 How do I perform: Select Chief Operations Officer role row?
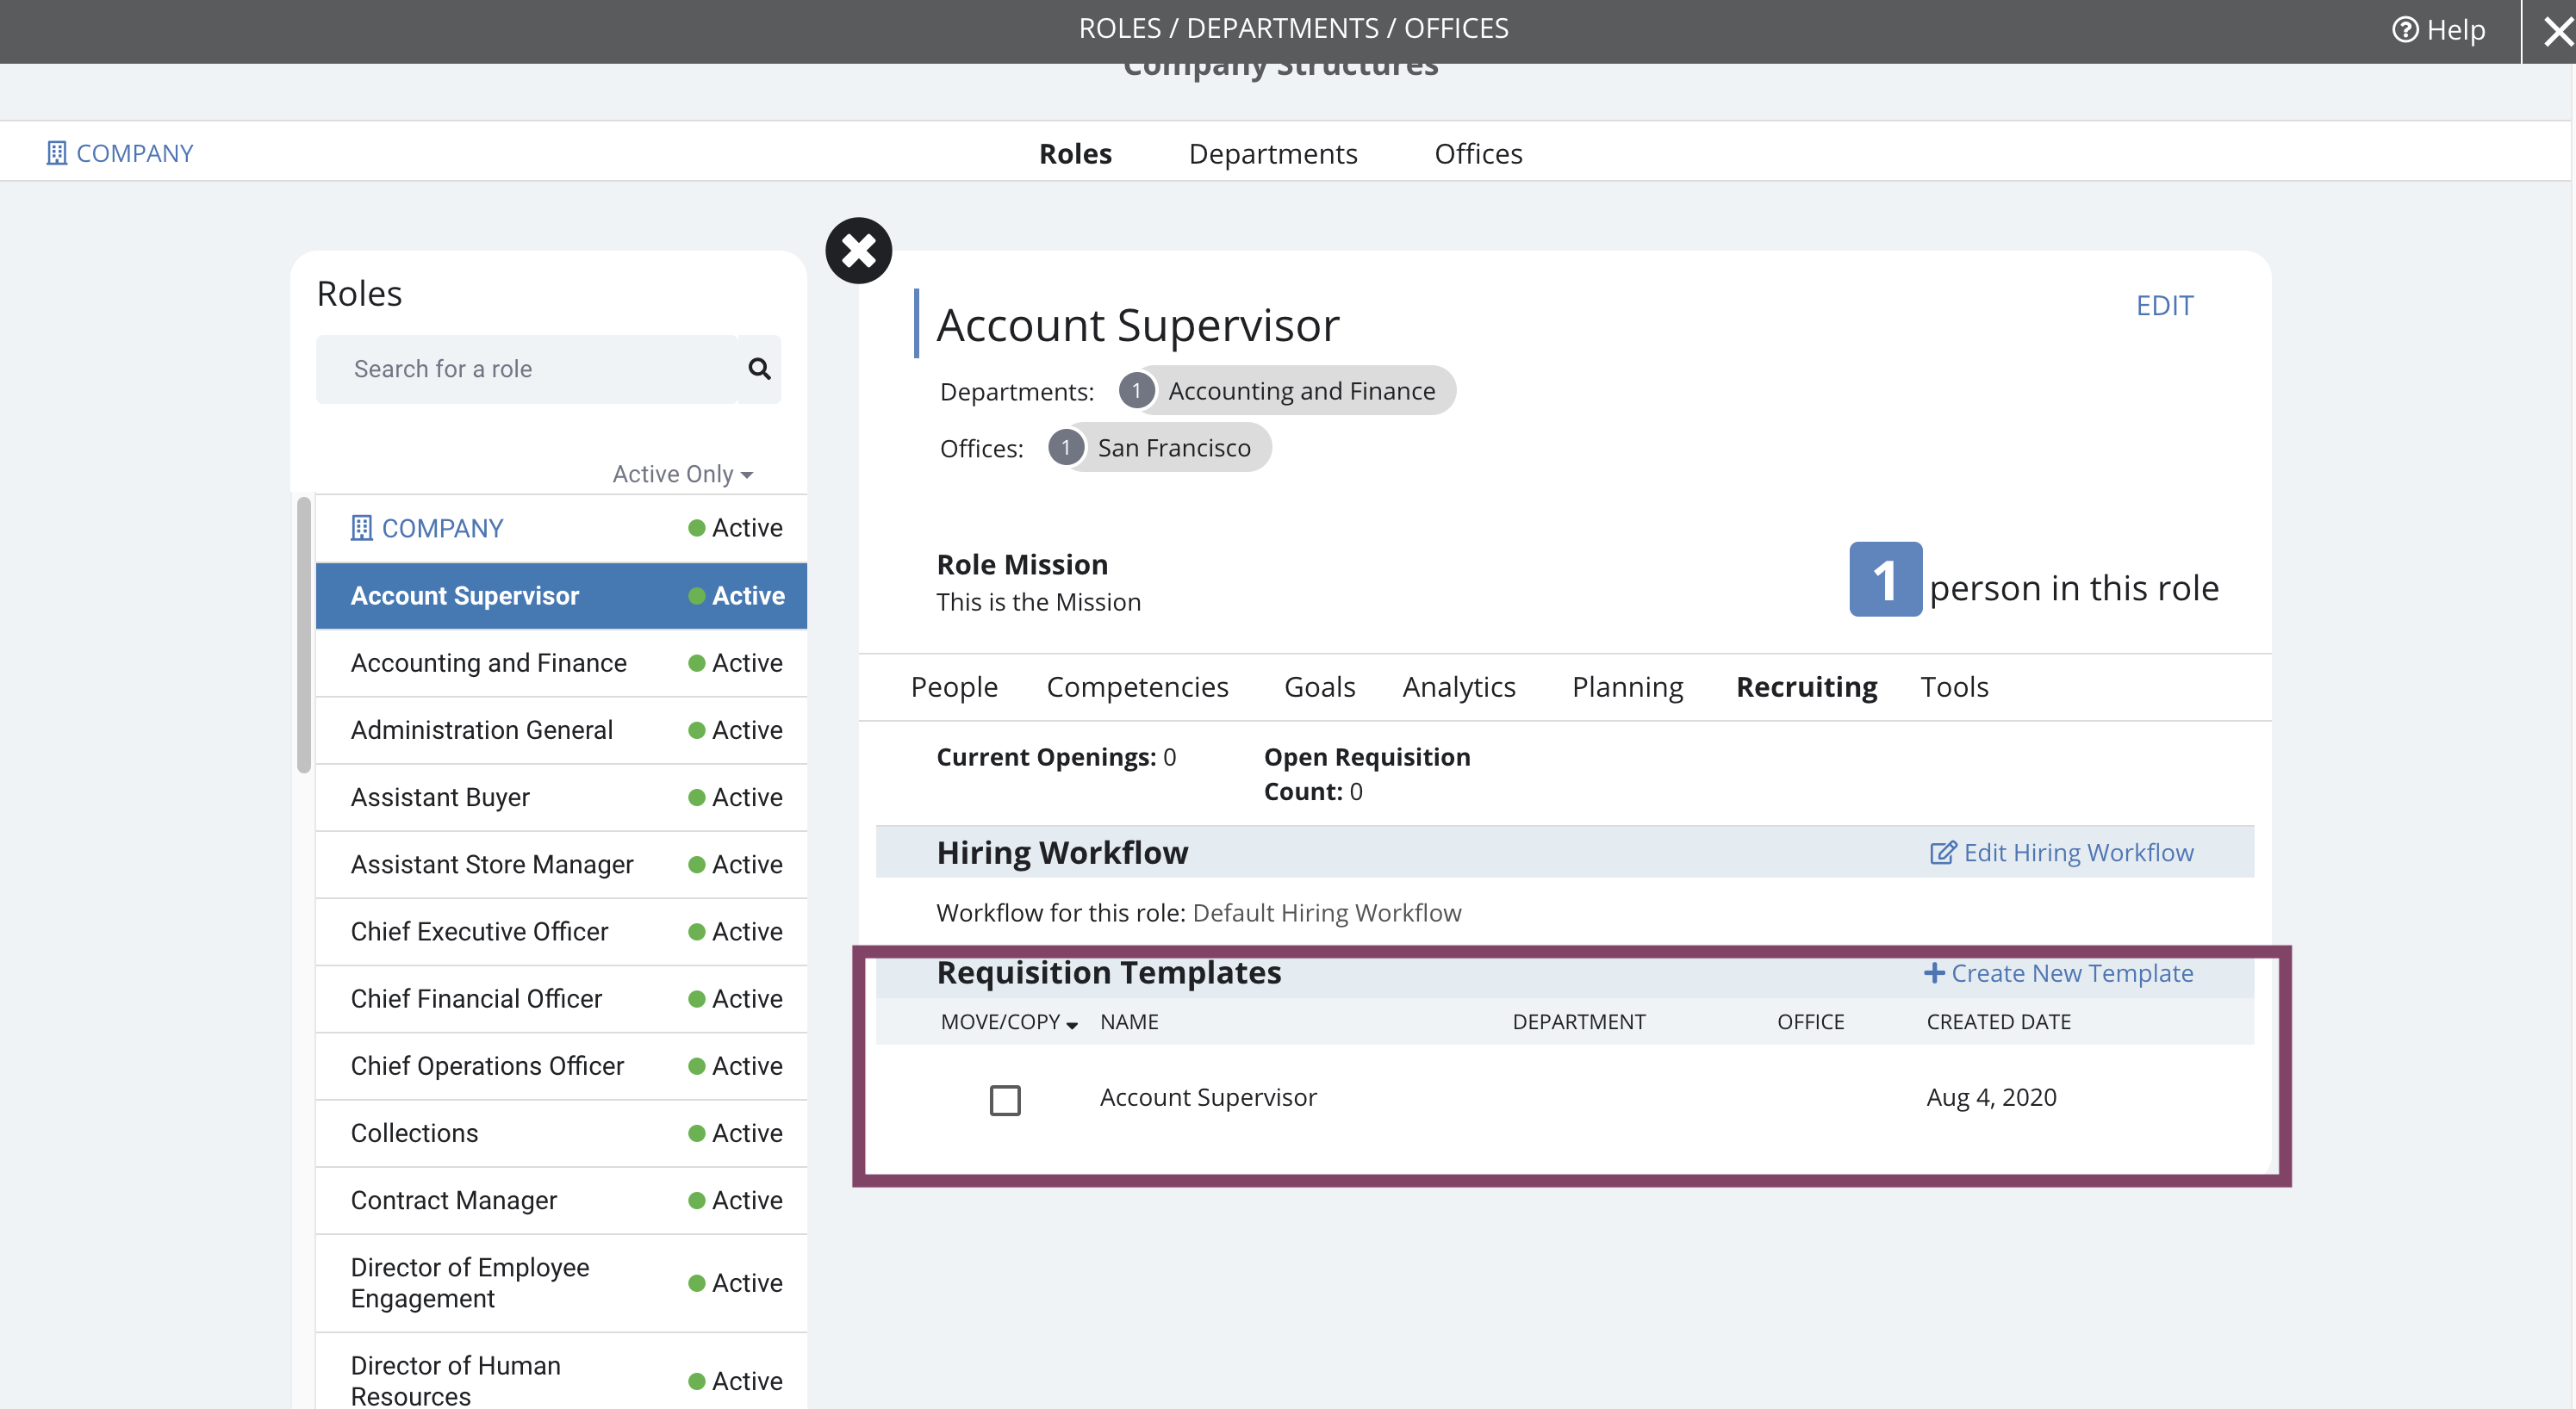click(x=561, y=1066)
